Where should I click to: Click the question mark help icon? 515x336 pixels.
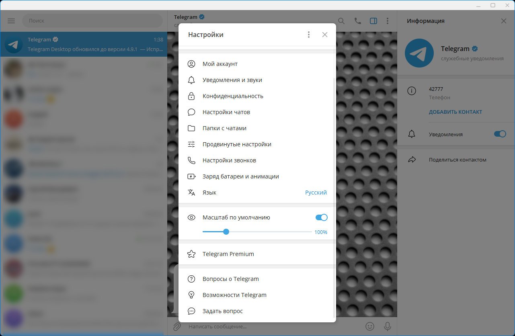[191, 279]
